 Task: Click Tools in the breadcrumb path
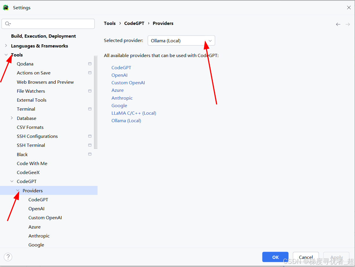[x=110, y=23]
